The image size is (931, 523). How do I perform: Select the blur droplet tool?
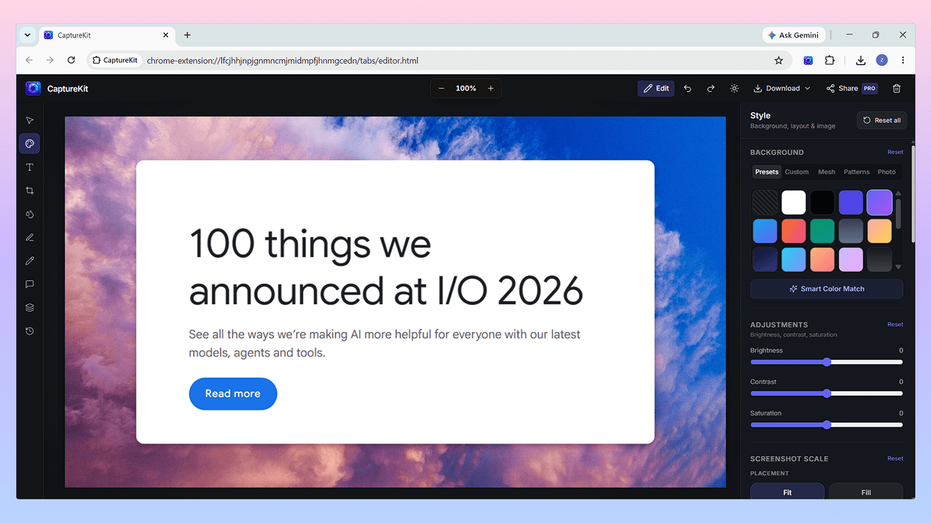click(x=30, y=214)
